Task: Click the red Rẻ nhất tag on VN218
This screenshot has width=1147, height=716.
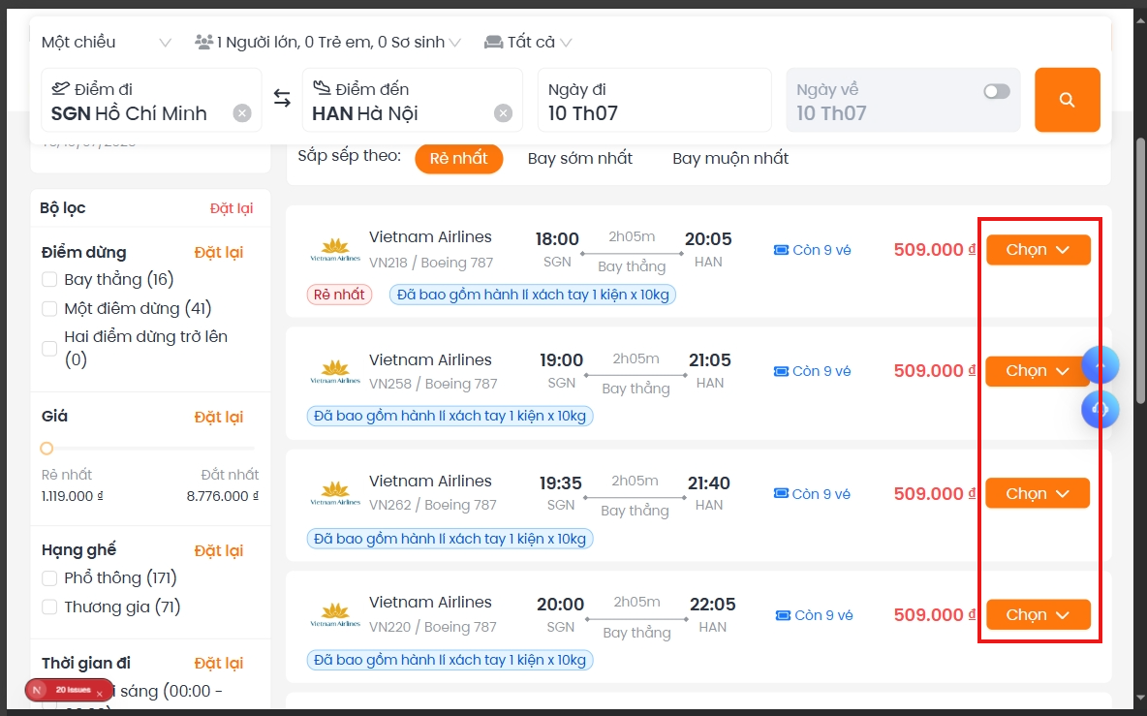Action: (339, 295)
